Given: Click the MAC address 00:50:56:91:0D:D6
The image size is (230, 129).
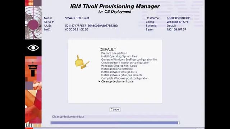Looking at the screenshot, I should click(x=77, y=29).
